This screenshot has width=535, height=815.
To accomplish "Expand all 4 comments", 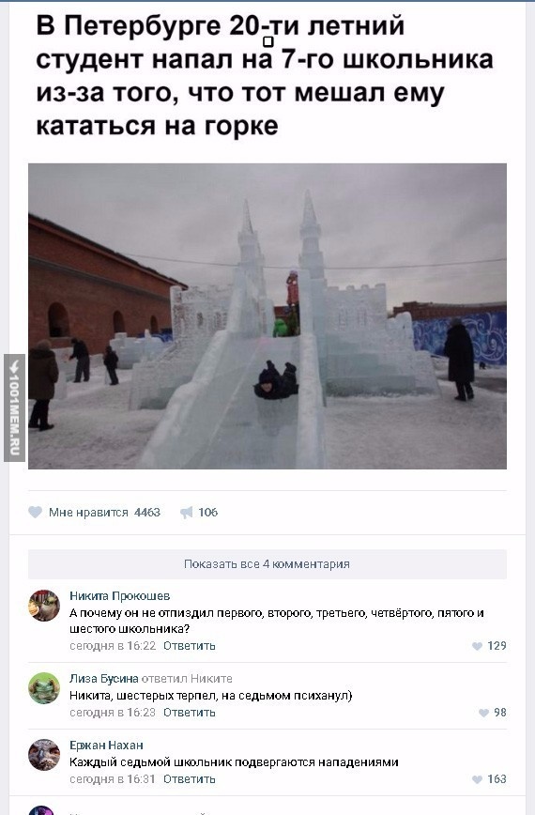I will [267, 564].
